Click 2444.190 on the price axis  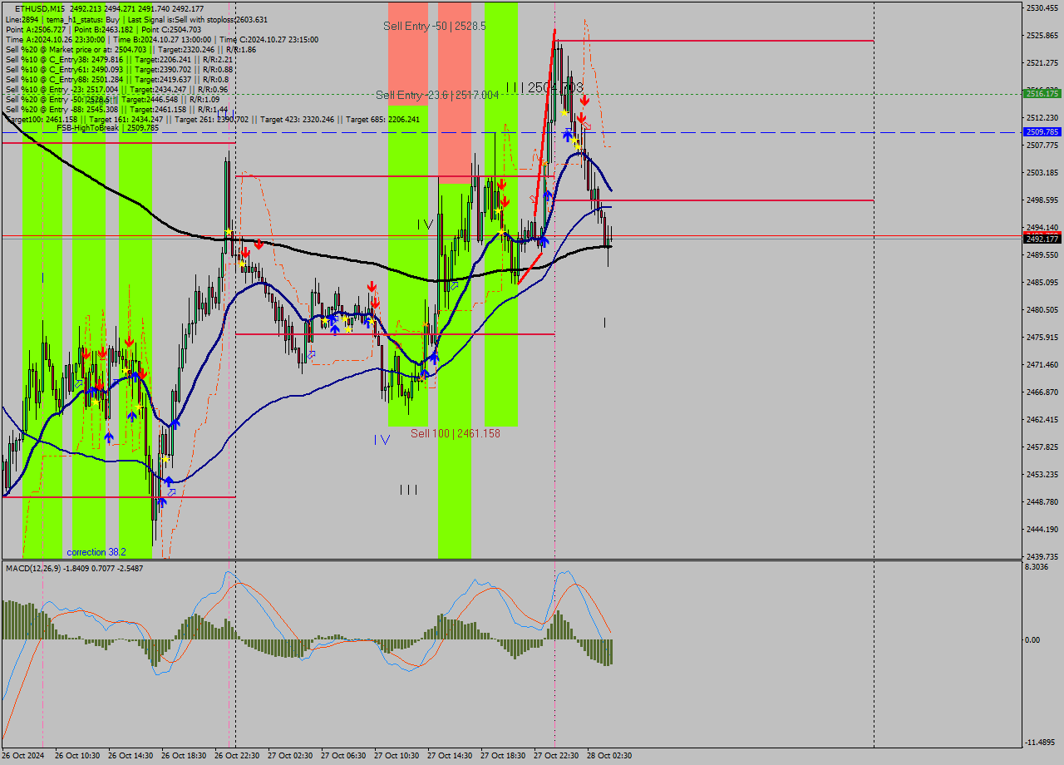tap(1042, 529)
